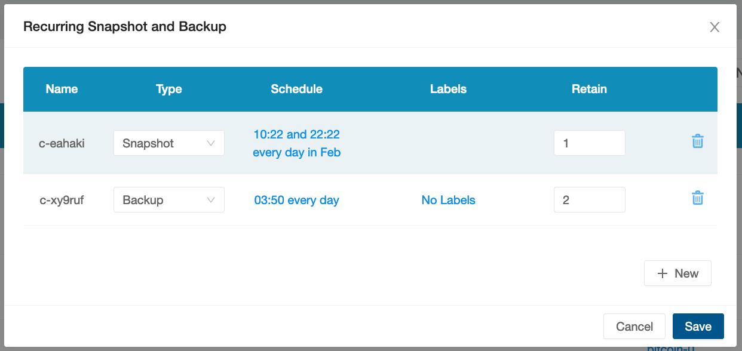
Task: Click the dropdown chevron next to Backup
Action: point(212,199)
